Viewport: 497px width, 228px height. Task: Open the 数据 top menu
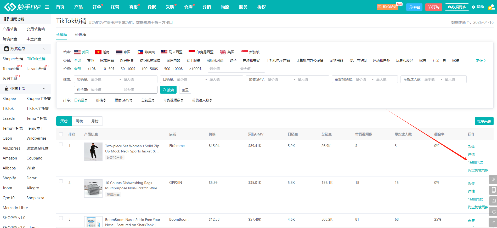coord(152,7)
